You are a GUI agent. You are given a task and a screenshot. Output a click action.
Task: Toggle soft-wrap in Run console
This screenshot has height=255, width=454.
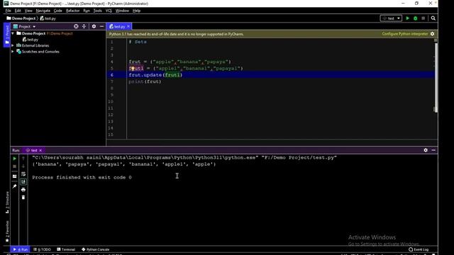tap(23, 174)
